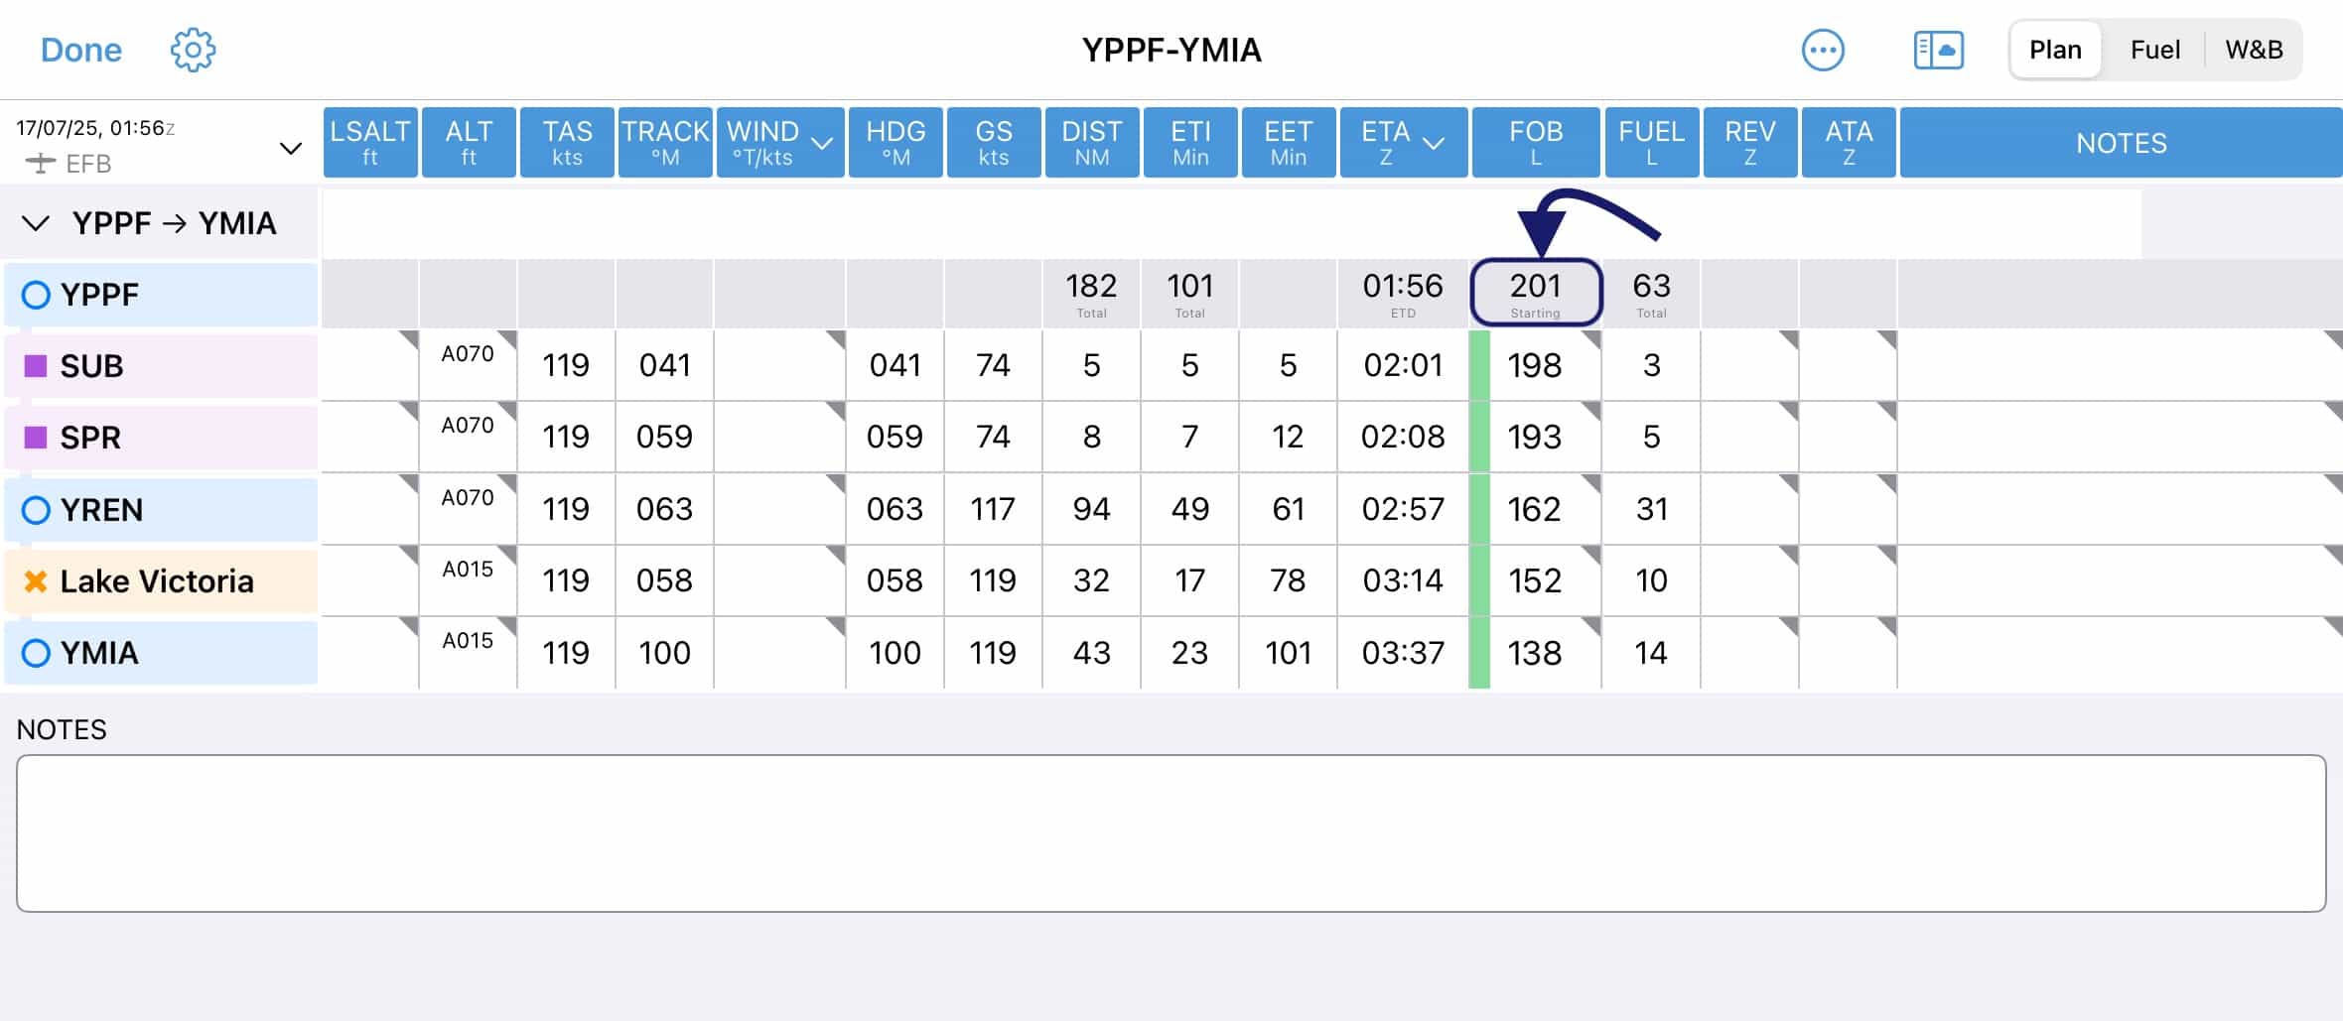Expand the date and aircraft dropdown chevron
The image size is (2343, 1021).
pyautogui.click(x=290, y=149)
